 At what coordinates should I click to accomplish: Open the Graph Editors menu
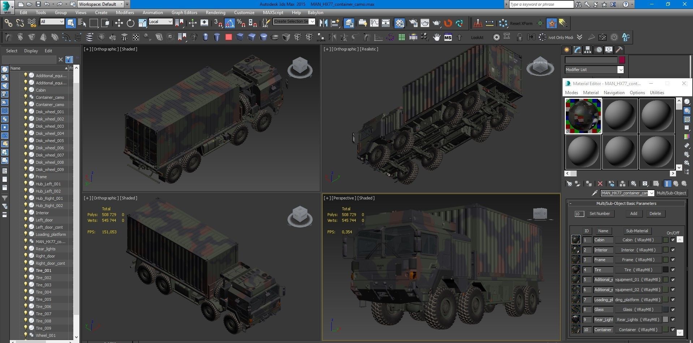pyautogui.click(x=184, y=13)
